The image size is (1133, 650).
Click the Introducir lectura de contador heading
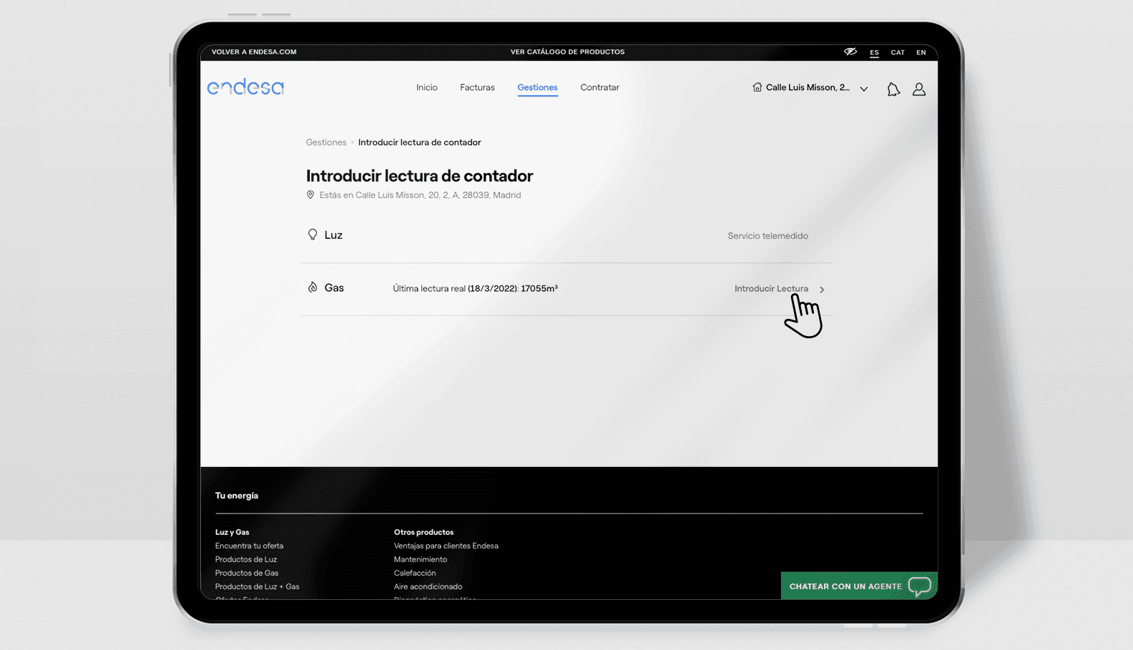420,176
